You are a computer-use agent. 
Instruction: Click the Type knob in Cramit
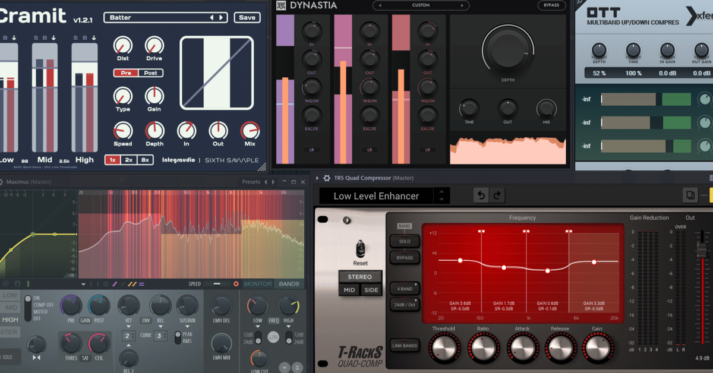[122, 96]
